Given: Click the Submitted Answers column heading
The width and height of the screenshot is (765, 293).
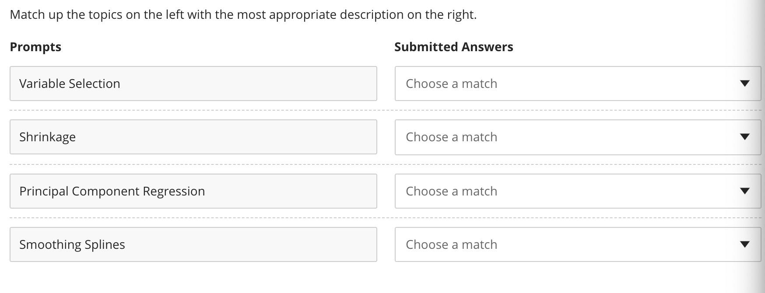Looking at the screenshot, I should 454,46.
